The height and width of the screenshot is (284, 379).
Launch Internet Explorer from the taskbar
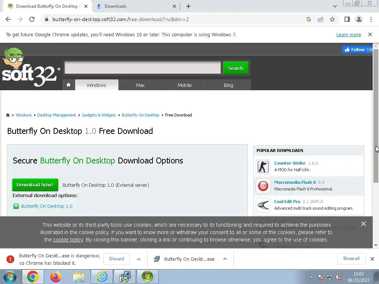102,277
